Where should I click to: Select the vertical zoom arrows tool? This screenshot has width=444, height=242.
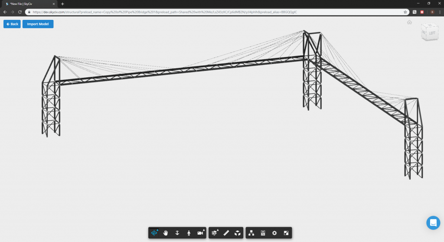(177, 233)
